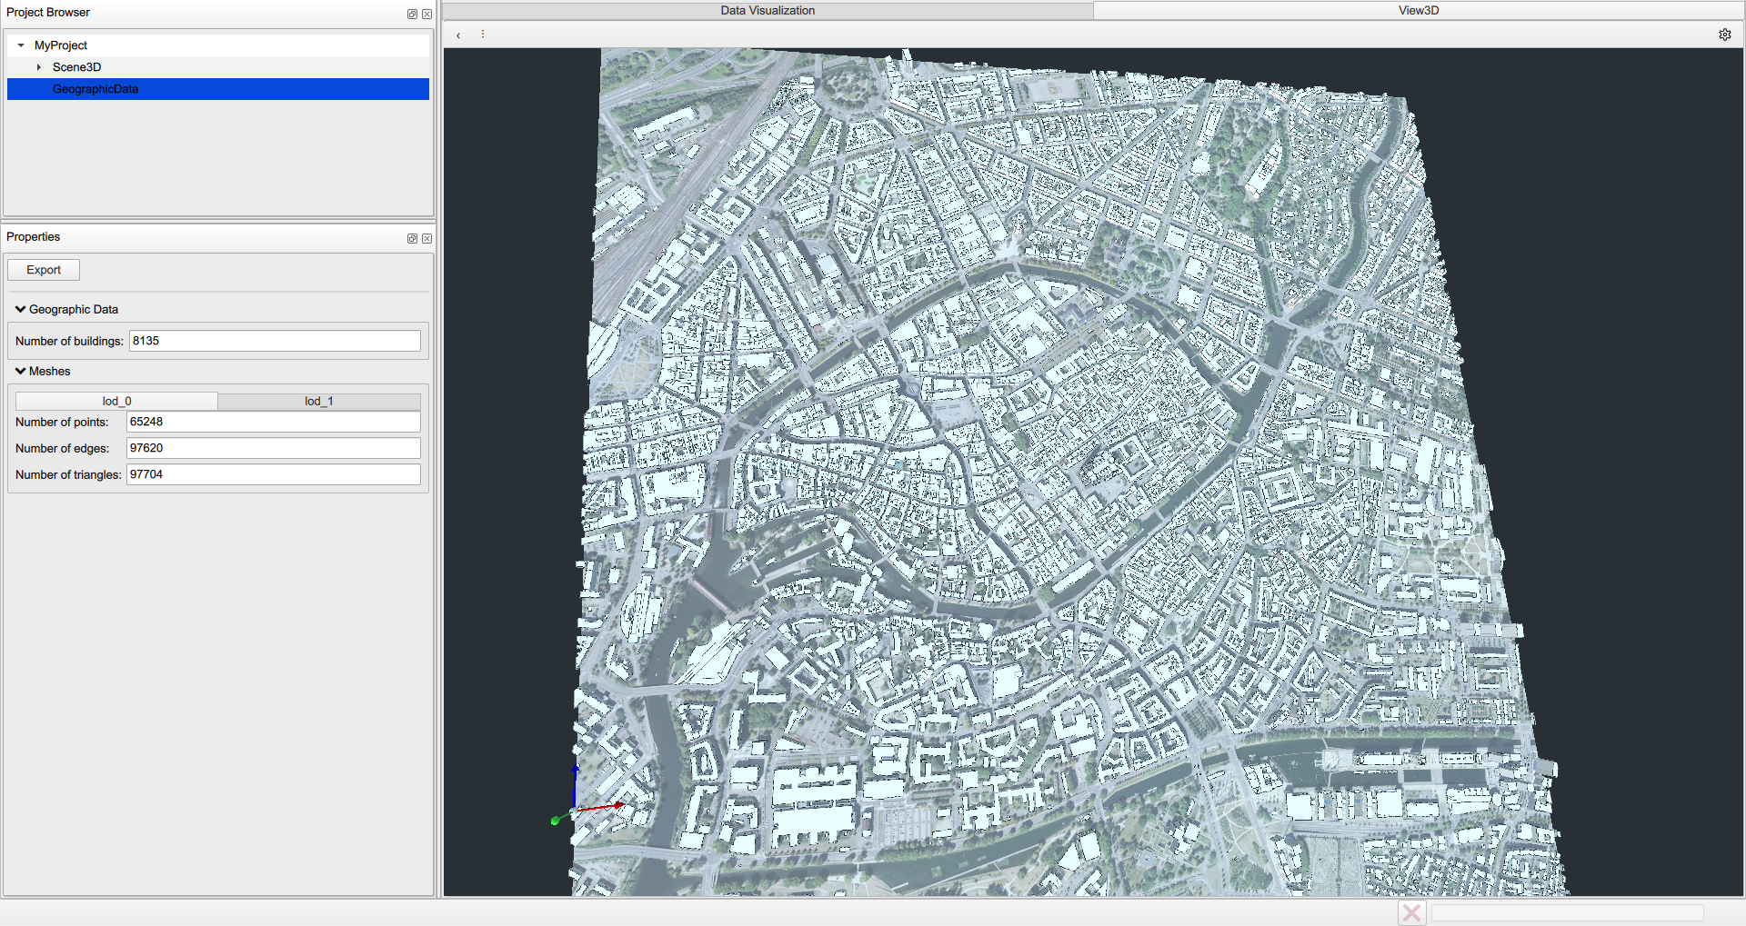The height and width of the screenshot is (926, 1746).
Task: Click the Number of buildings field
Action: coord(275,341)
